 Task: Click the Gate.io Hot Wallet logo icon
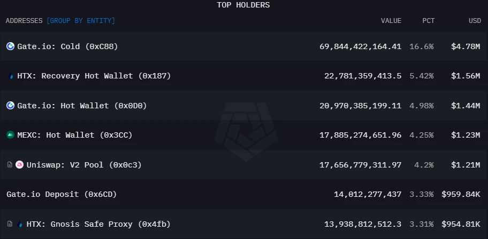10,106
